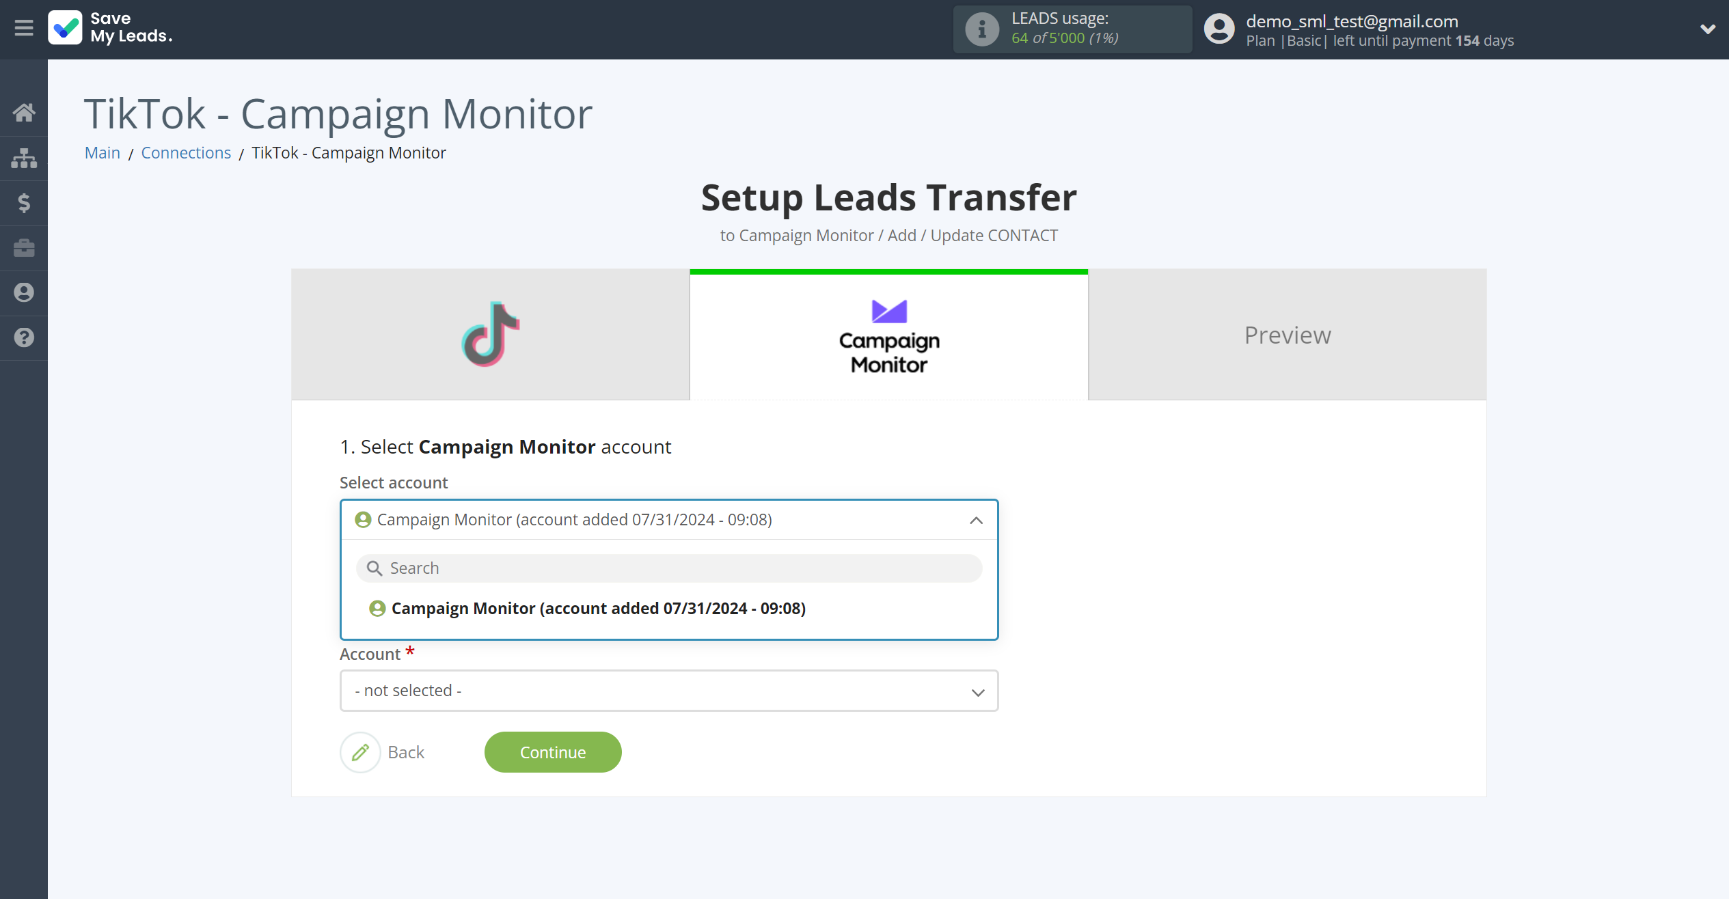Click the LEADS usage info icon
Screen dimensions: 1729x899
[982, 29]
